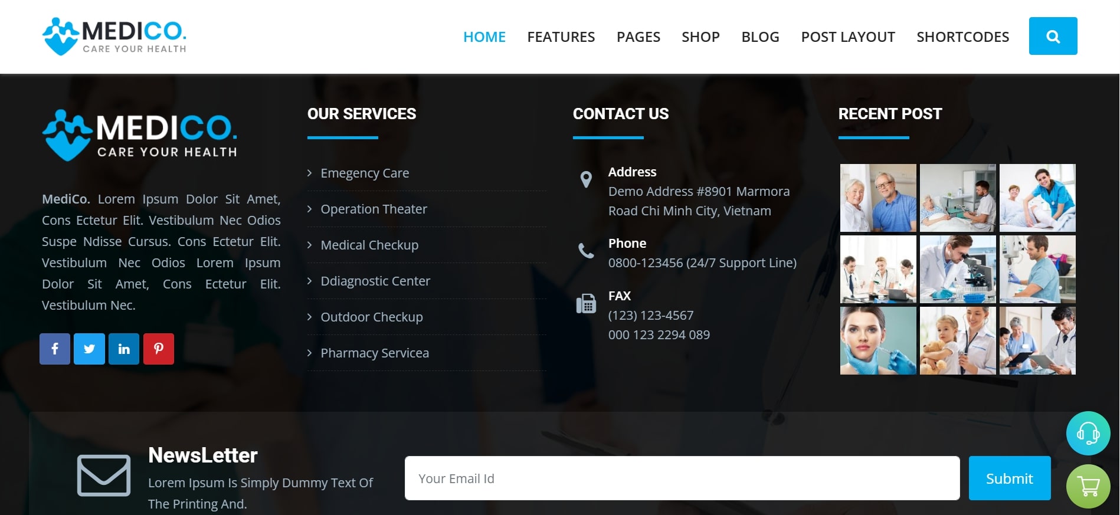The width and height of the screenshot is (1120, 515).
Task: Click the Medico logo in header
Action: coord(114,37)
